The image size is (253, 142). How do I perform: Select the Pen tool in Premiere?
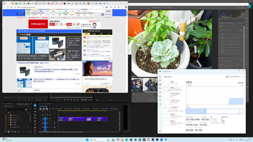(35, 121)
